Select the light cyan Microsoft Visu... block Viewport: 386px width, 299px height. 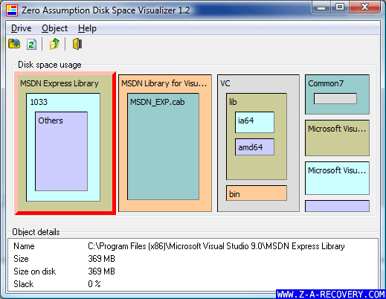coord(337,179)
